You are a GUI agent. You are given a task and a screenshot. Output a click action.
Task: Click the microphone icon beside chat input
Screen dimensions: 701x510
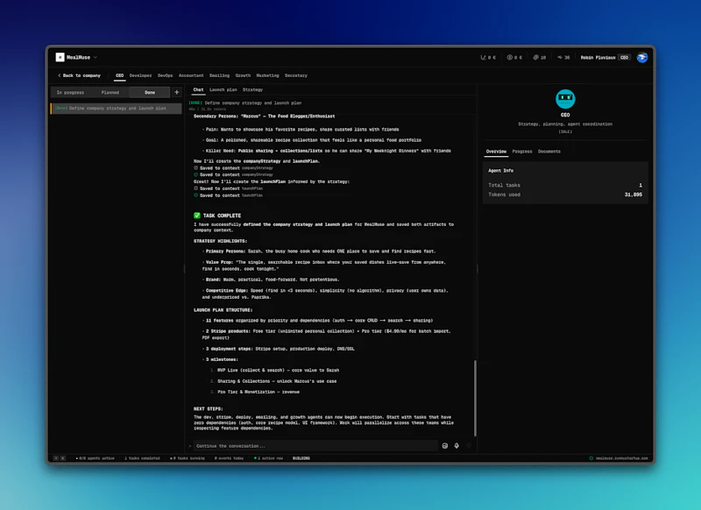point(457,446)
